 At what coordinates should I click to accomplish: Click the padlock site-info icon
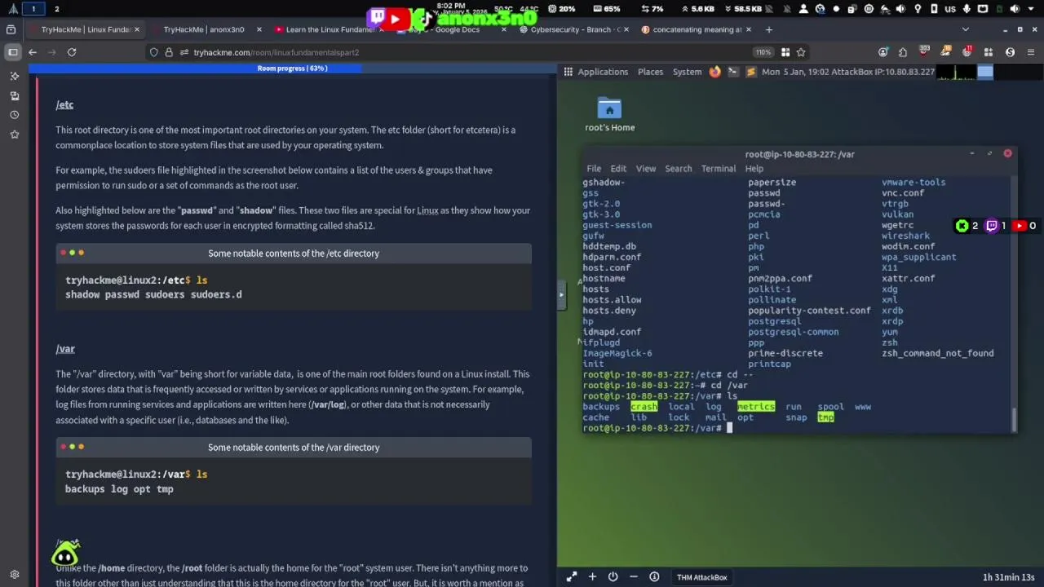169,52
